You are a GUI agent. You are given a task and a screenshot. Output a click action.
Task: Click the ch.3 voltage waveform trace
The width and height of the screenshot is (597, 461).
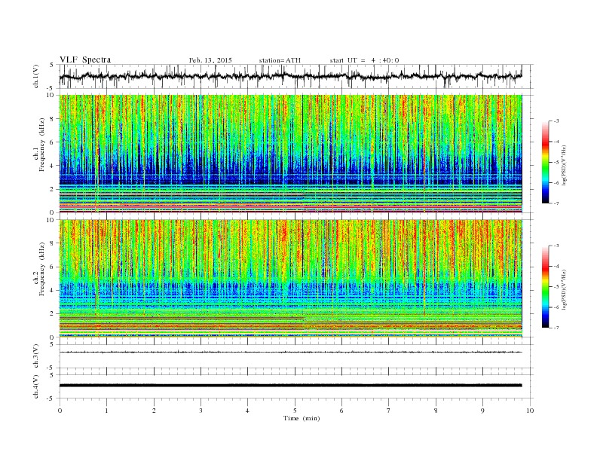(x=290, y=353)
